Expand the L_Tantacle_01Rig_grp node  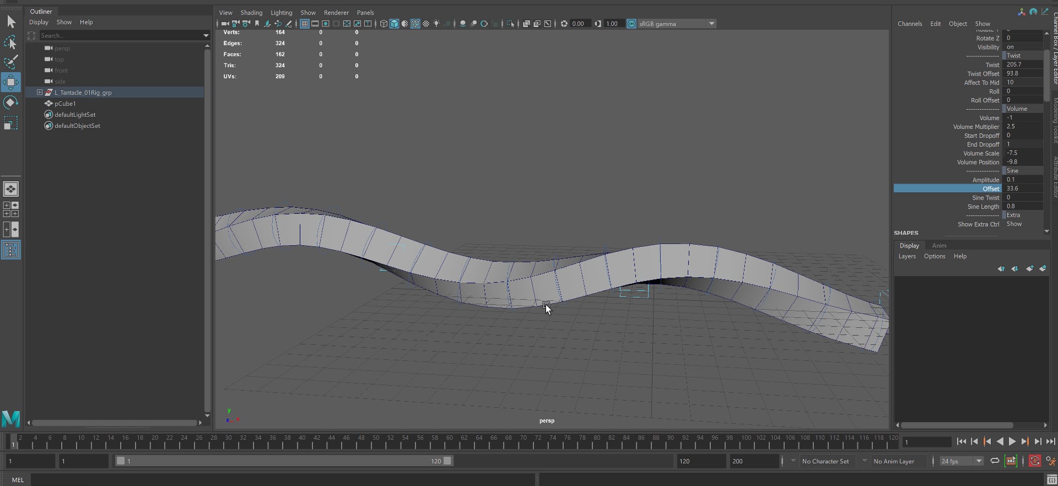pyautogui.click(x=40, y=92)
